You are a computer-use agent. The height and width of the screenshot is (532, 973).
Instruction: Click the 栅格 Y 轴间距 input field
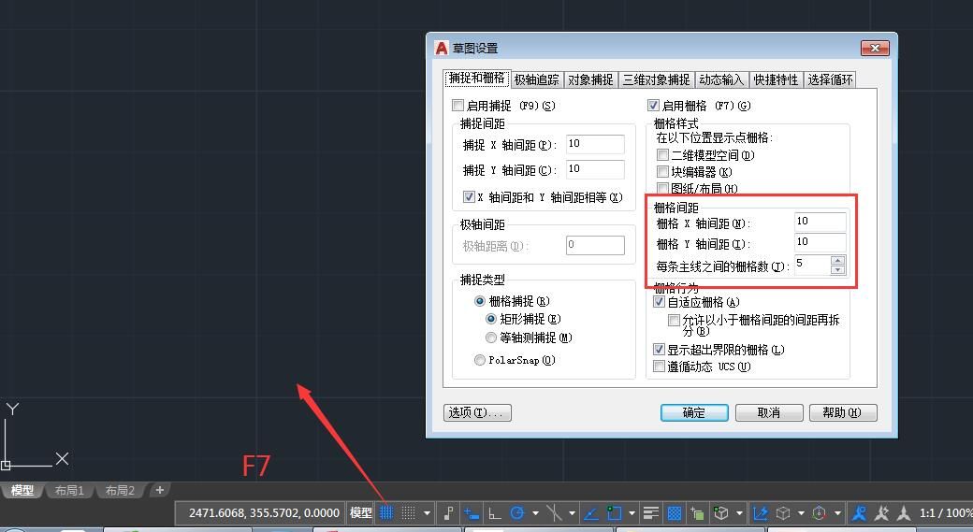[820, 242]
